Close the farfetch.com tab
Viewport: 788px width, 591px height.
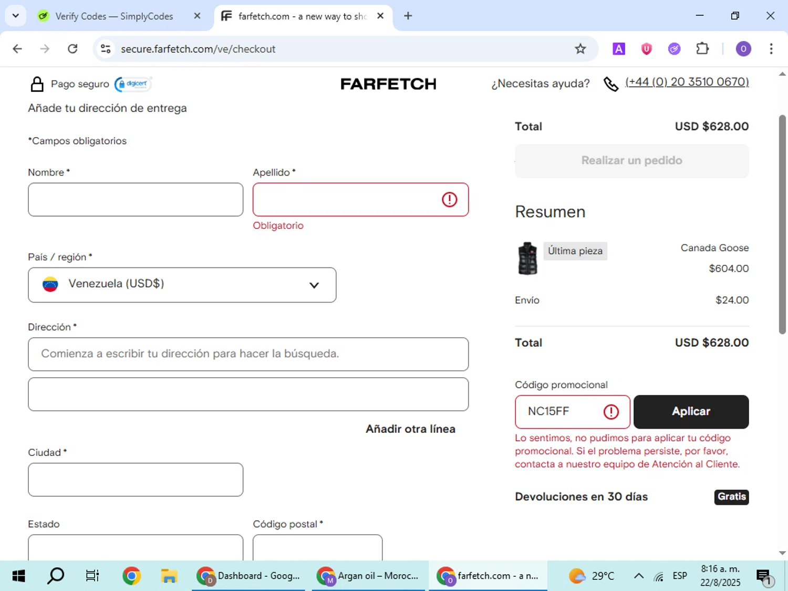point(380,16)
